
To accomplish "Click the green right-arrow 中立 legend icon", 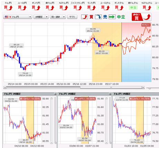I will point(112,17).
